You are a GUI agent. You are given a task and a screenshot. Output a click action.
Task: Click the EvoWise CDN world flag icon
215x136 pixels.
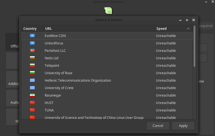click(32, 36)
